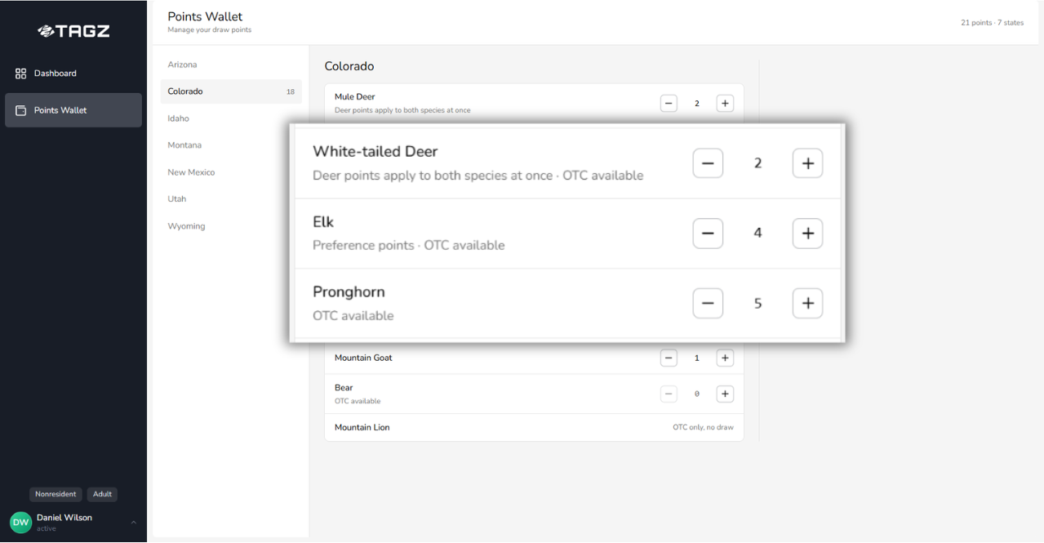Viewport: 1044px width, 543px height.
Task: View Idaho state points
Action: click(x=178, y=118)
